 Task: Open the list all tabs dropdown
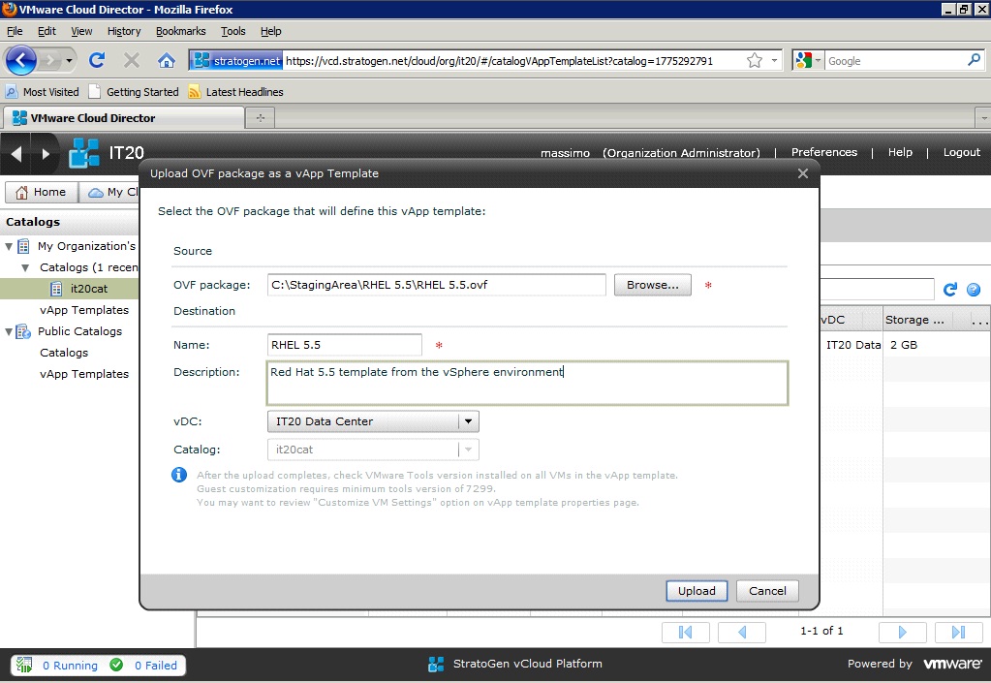pos(983,118)
